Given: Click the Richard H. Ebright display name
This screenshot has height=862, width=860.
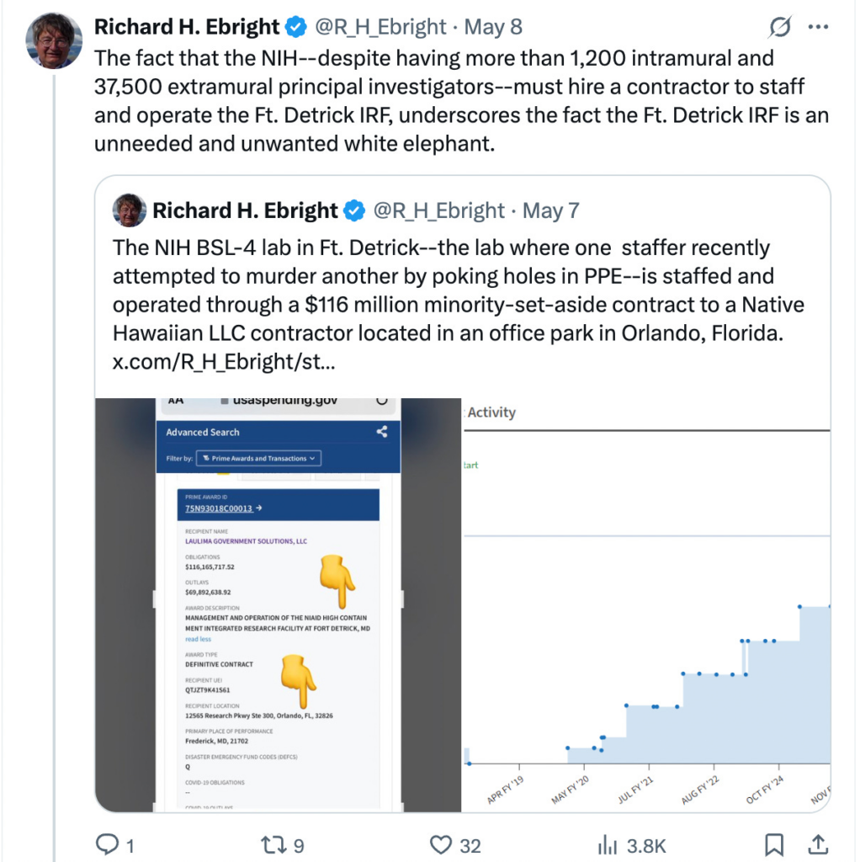Looking at the screenshot, I should click(x=186, y=27).
